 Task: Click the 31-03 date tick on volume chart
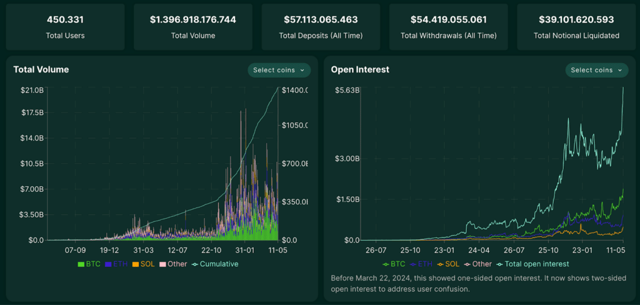point(143,250)
